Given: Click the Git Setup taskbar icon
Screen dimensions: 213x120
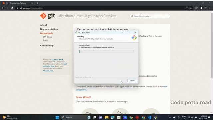Looking at the screenshot, I should [155, 117].
